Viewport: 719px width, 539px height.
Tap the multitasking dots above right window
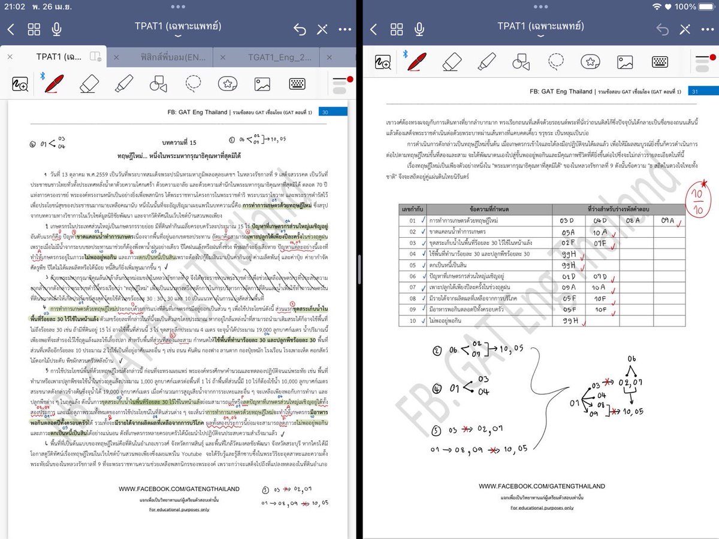pos(540,6)
